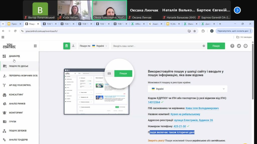Image resolution: width=257 pixels, height=144 pixels.
Task: Click profile avatar in Chrome toolbar
Action: 212,31
